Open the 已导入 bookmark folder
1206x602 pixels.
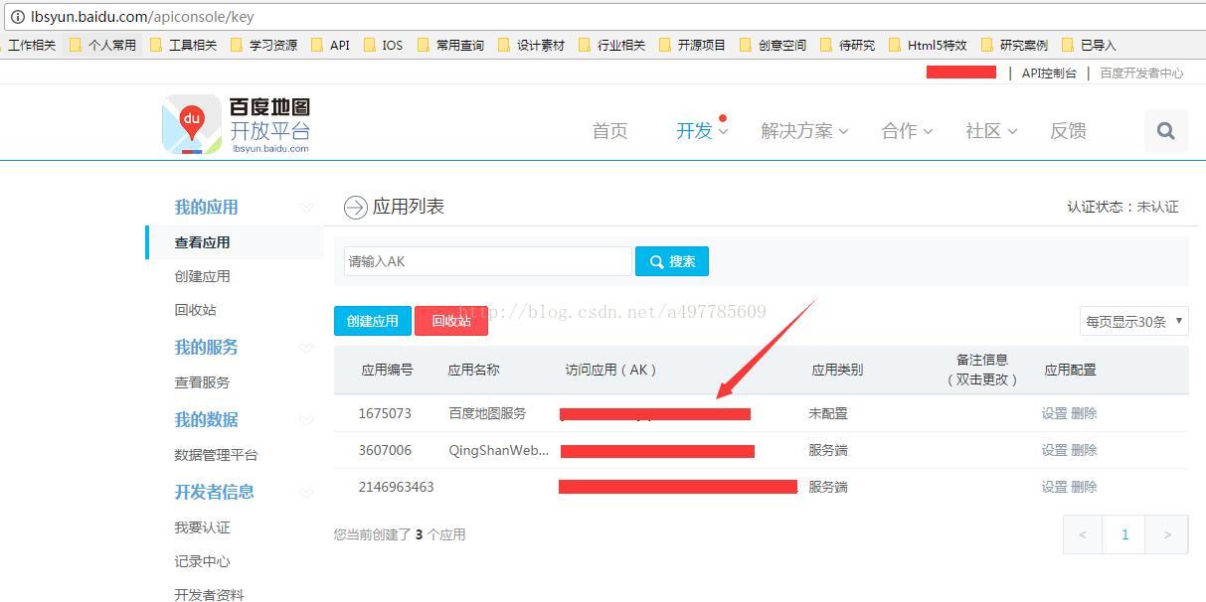coord(1089,45)
